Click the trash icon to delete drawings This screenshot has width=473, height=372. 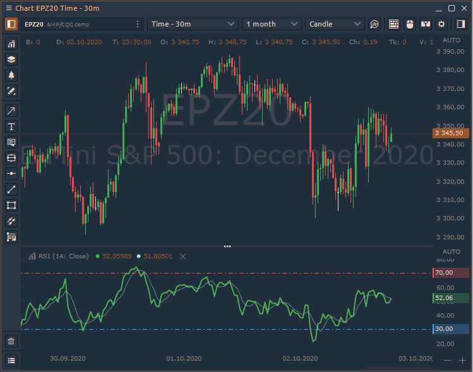point(11,341)
